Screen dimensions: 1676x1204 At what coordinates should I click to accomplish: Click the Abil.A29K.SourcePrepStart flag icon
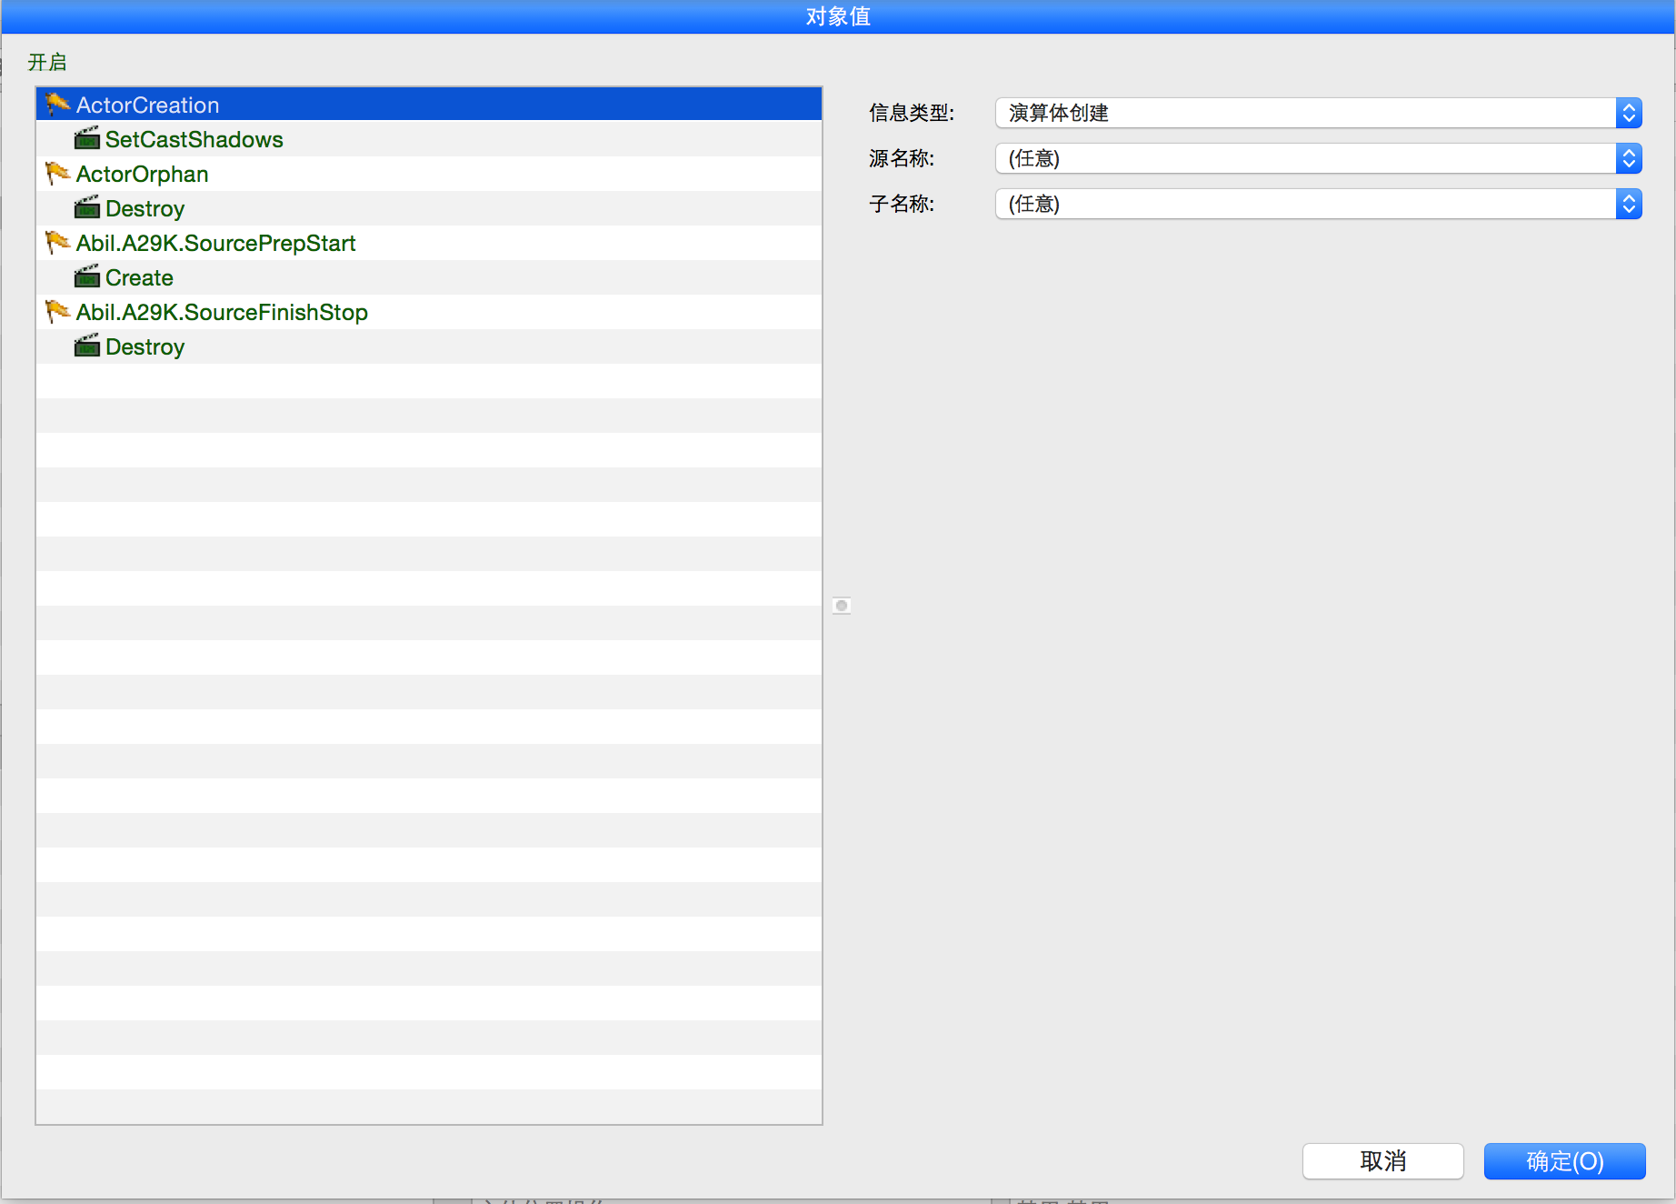tap(57, 243)
